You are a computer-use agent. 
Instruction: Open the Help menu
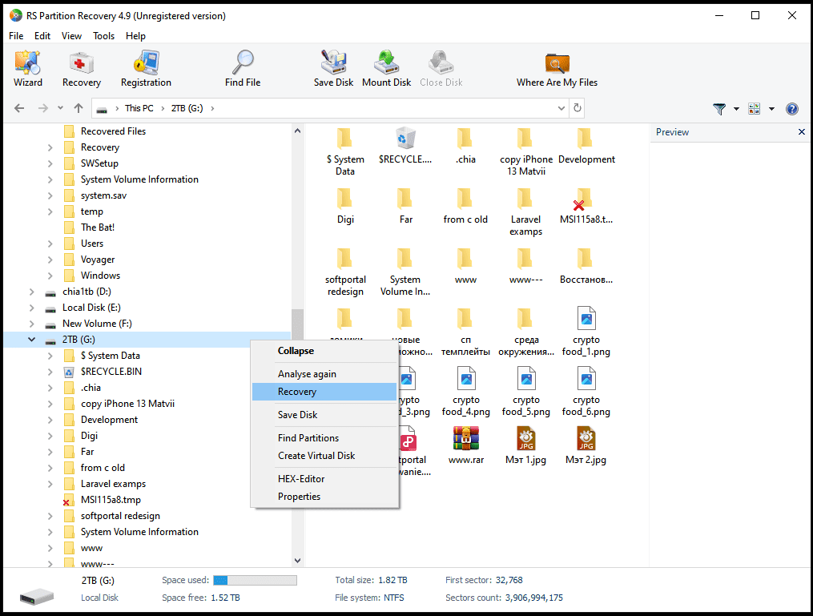(135, 36)
